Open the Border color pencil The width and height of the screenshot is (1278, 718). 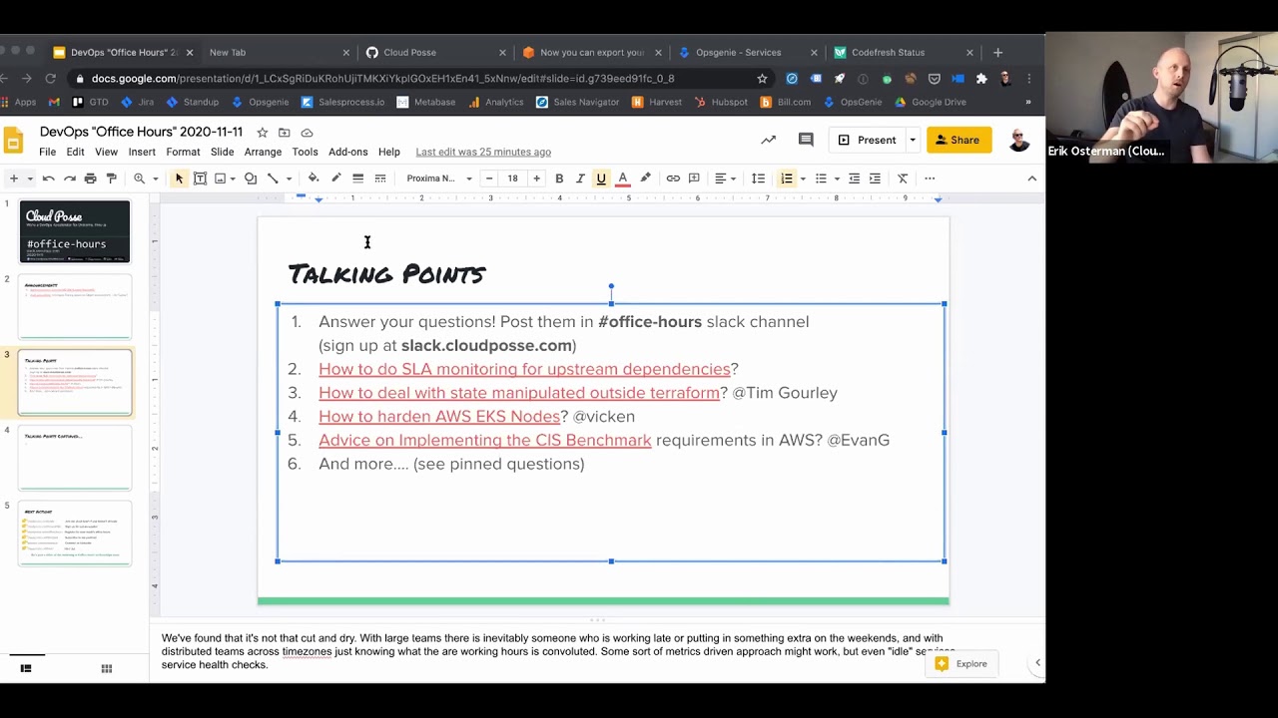click(335, 179)
